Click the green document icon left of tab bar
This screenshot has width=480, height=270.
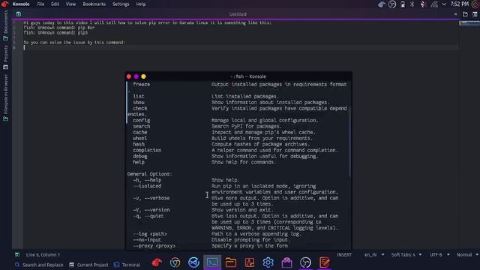(x=18, y=14)
